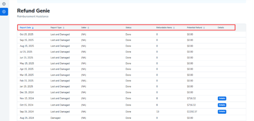This screenshot has height=121, width=254.
Task: Click the 13 refundable items count
Action: 158,111
